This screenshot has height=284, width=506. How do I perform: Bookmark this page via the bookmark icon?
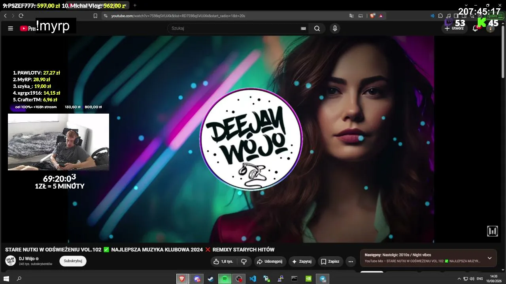point(95,16)
